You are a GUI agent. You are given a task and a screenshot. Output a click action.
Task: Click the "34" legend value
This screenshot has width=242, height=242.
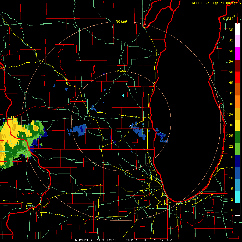(231, 114)
